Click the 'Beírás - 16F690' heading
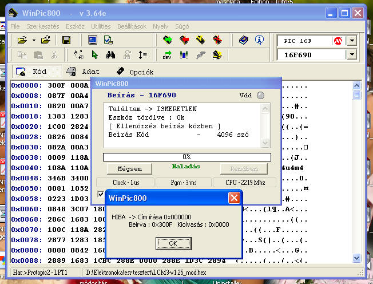 pyautogui.click(x=141, y=95)
